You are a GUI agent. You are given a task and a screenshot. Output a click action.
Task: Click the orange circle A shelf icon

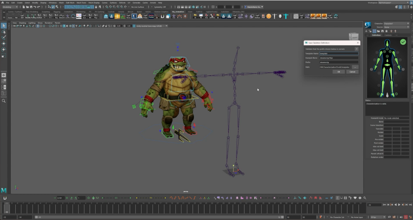pos(269,16)
